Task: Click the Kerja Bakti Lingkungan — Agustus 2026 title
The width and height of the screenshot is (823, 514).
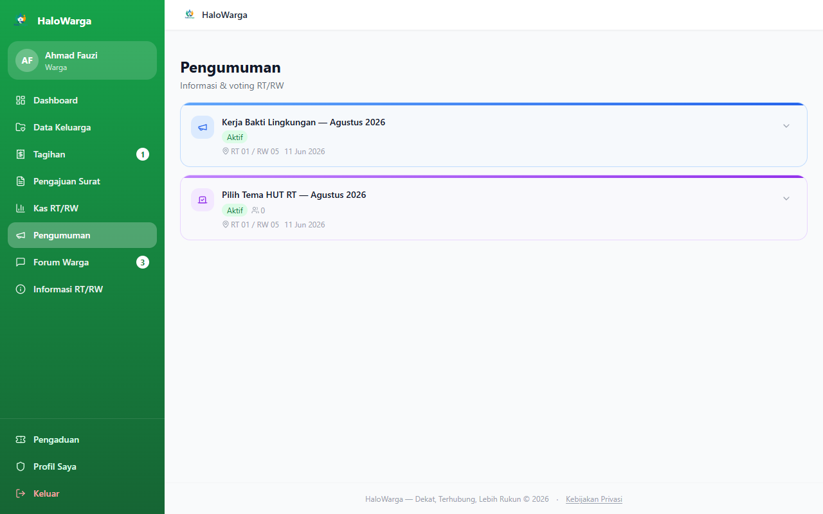Action: pos(303,122)
